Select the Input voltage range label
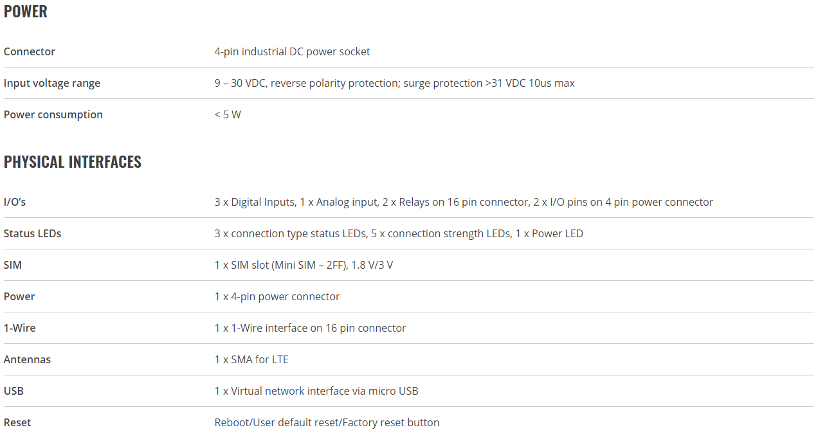Viewport: 818px width, 441px height. click(52, 83)
